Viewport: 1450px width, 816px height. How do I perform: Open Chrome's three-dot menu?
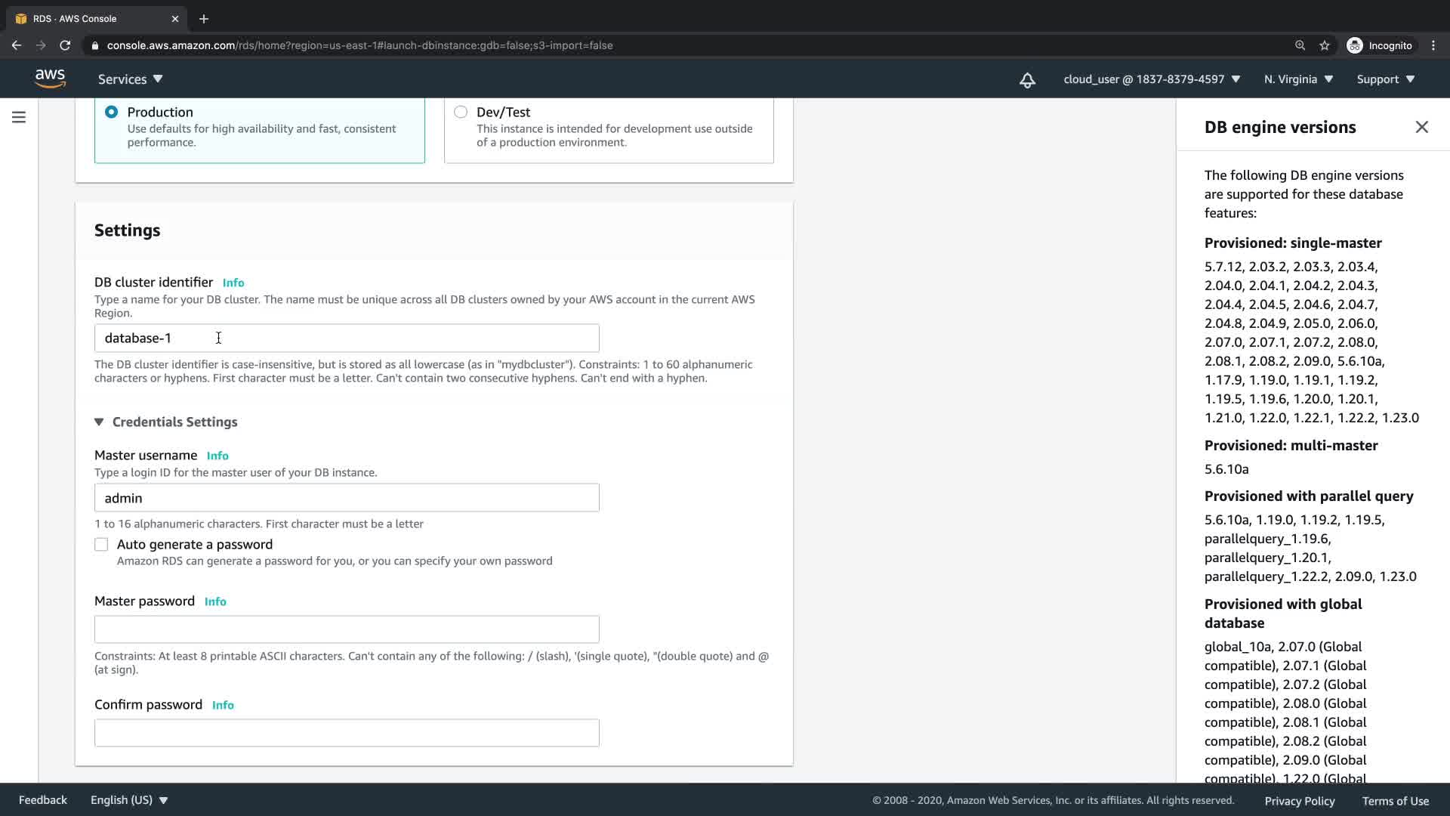pyautogui.click(x=1433, y=45)
